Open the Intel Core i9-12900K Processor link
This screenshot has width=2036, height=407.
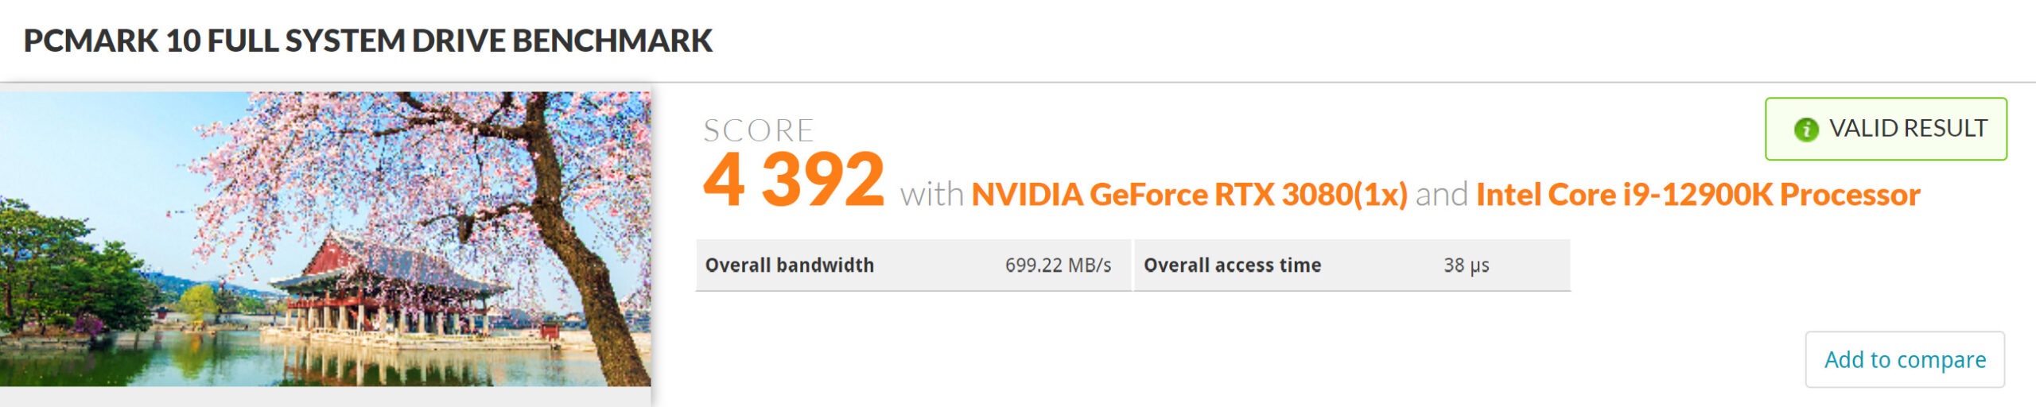pos(1698,195)
